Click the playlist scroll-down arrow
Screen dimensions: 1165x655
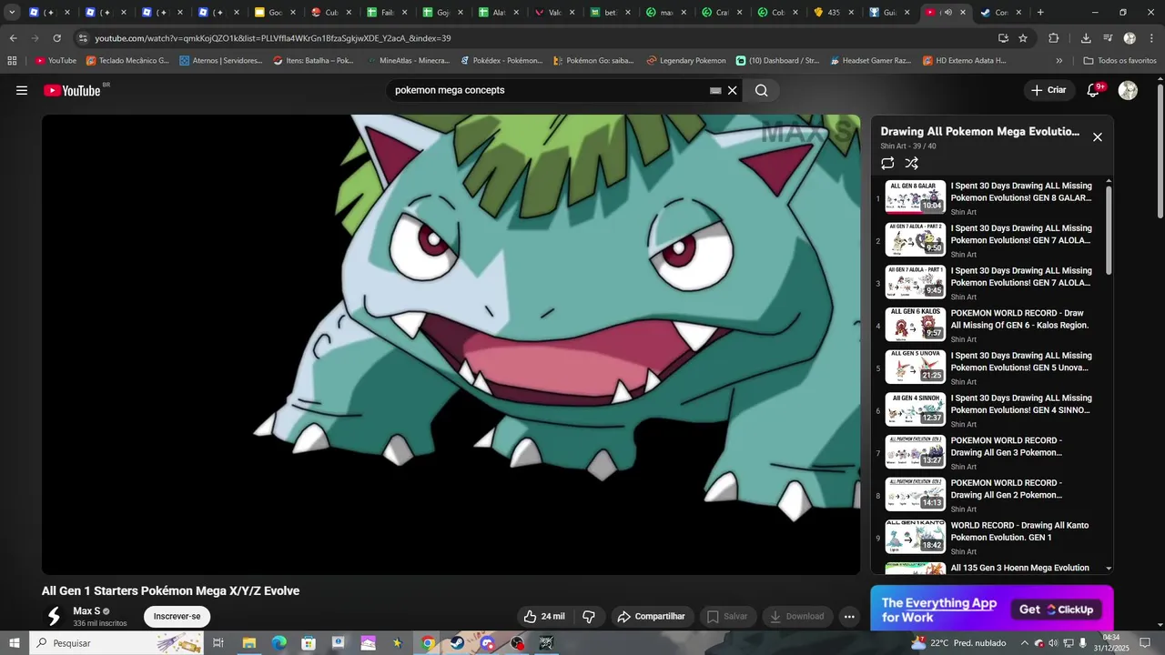click(x=1109, y=569)
